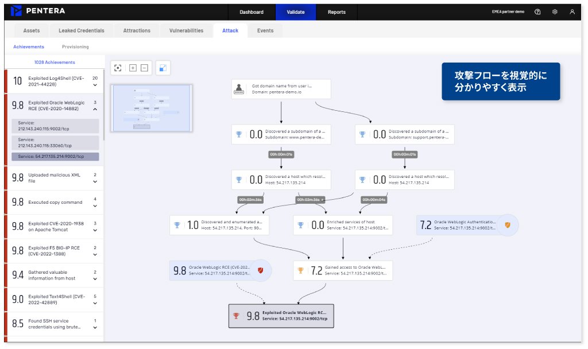Switch to the Attractions tab
Image resolution: width=588 pixels, height=349 pixels.
(137, 31)
